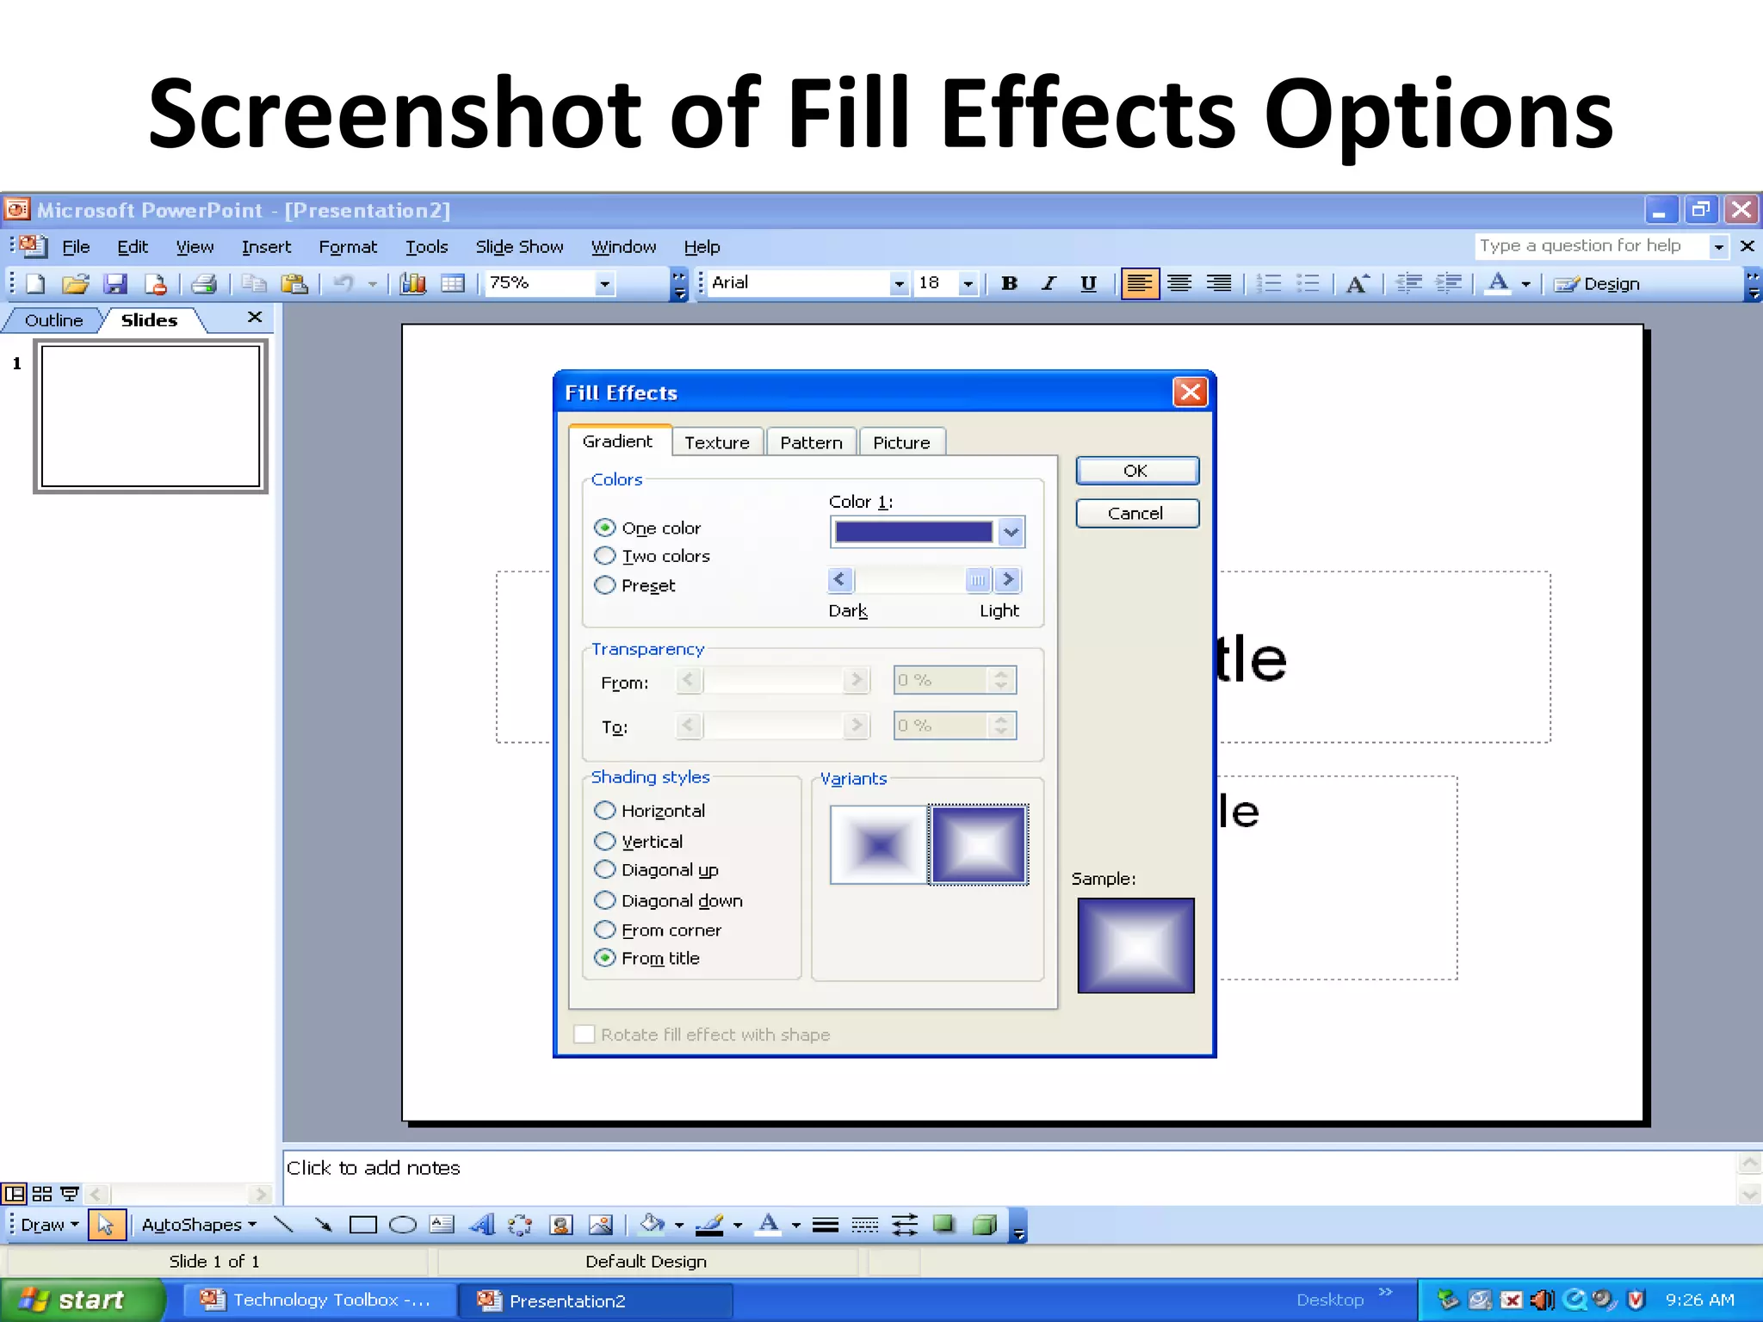This screenshot has height=1322, width=1763.
Task: Switch to the Pattern tab
Action: (811, 442)
